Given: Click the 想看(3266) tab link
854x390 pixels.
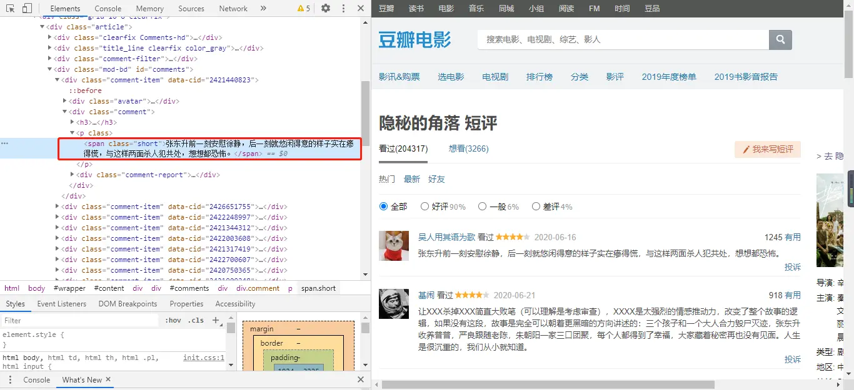Looking at the screenshot, I should point(469,149).
